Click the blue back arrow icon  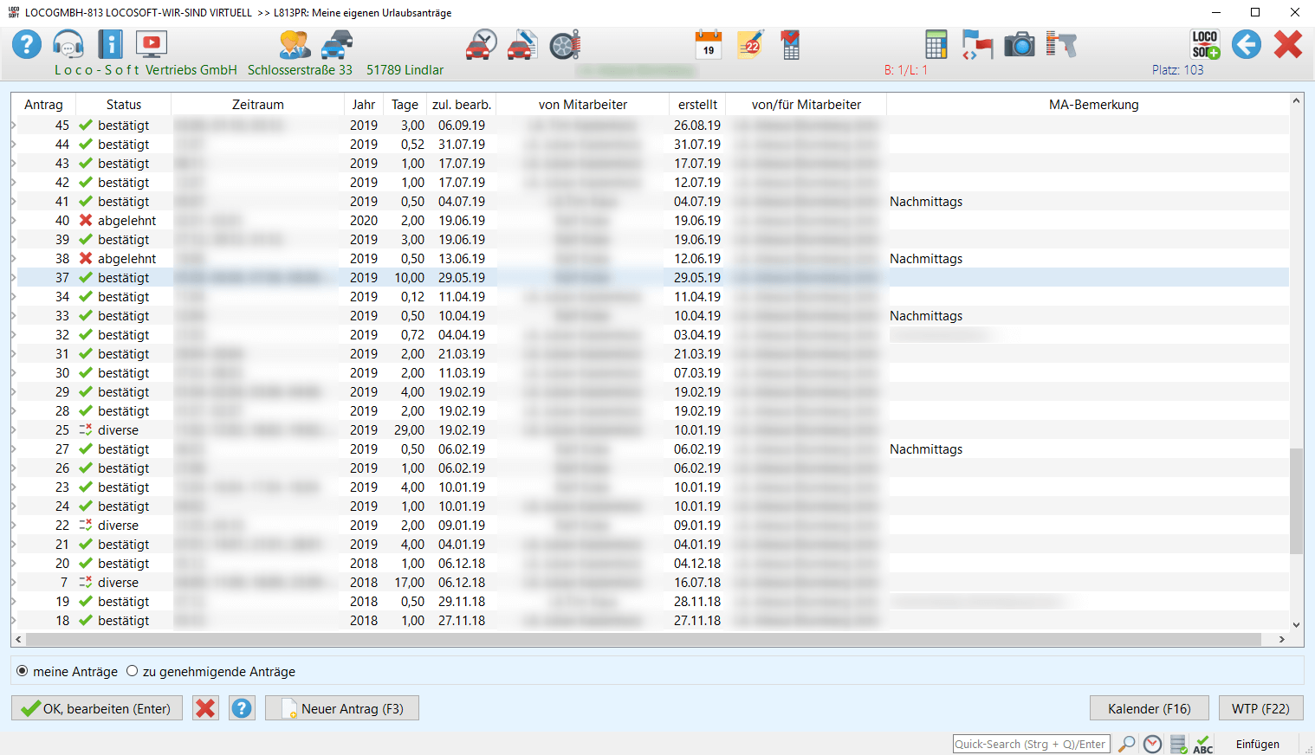1247,44
